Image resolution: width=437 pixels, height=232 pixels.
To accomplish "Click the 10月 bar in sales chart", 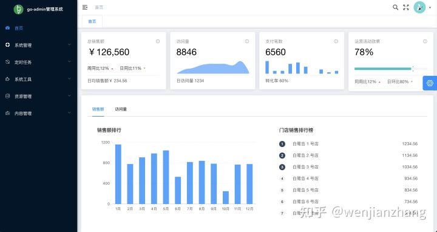I will [226, 197].
